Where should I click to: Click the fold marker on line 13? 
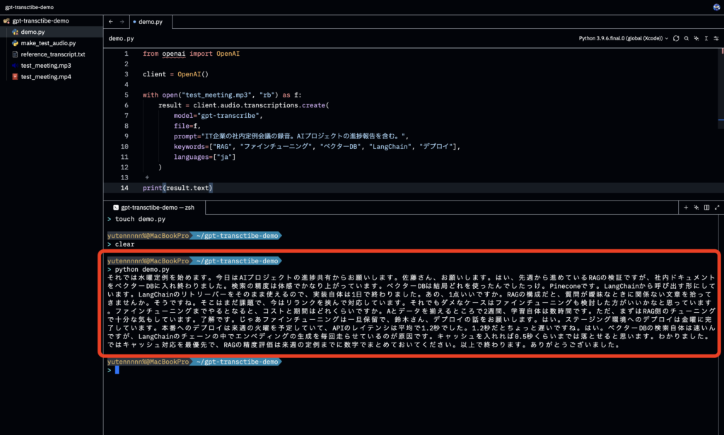(x=147, y=177)
